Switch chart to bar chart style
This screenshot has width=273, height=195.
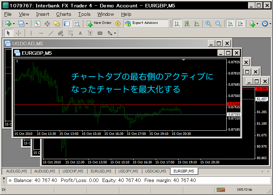[x=177, y=23]
